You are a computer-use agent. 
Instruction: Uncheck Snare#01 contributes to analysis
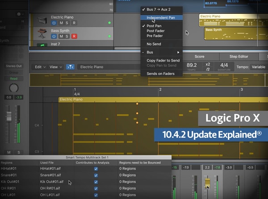click(96, 175)
